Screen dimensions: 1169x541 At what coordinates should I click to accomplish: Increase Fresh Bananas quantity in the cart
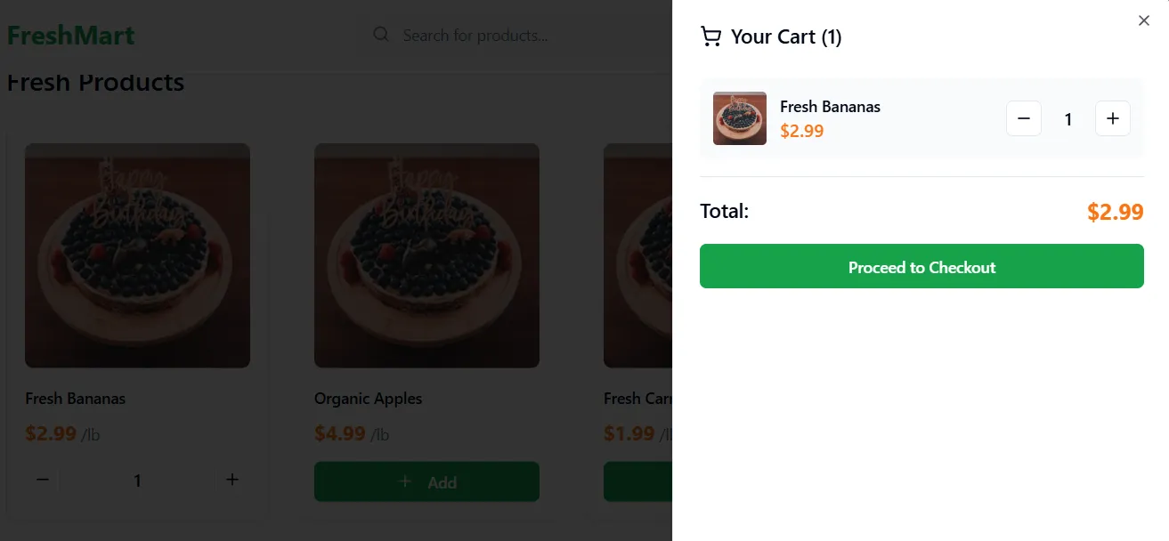point(1112,118)
